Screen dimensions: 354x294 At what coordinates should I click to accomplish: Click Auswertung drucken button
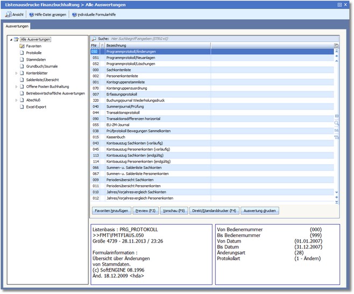[260, 211]
